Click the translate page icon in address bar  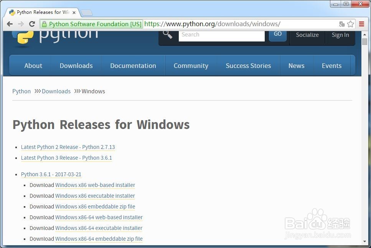coord(342,24)
